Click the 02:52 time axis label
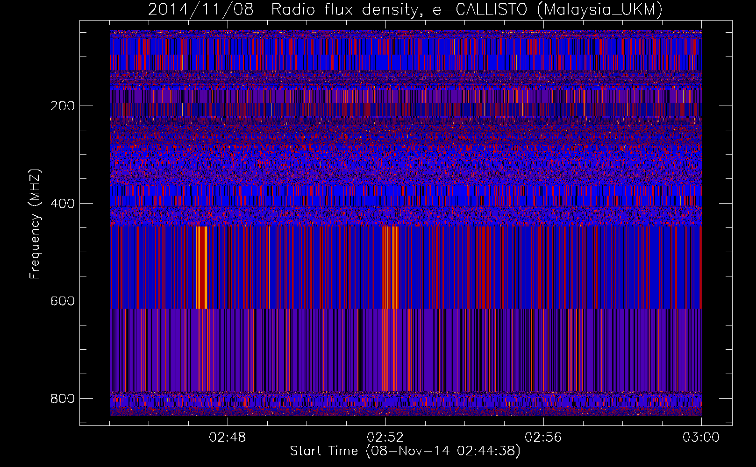 point(385,438)
